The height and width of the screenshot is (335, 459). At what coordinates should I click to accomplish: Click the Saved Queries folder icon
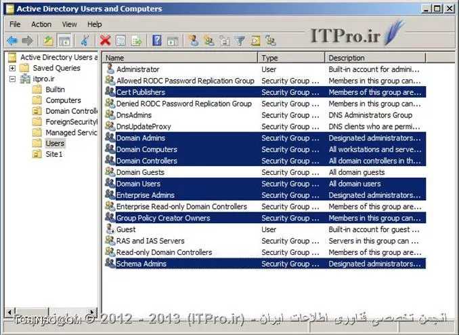tap(24, 68)
